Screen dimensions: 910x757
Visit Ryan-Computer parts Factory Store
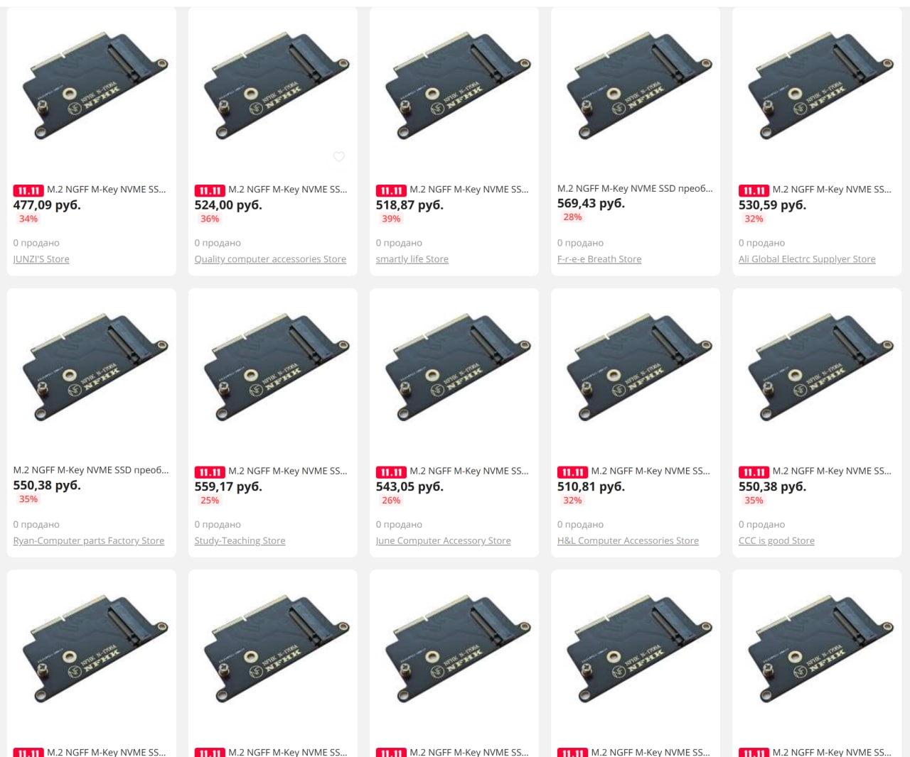(x=89, y=540)
